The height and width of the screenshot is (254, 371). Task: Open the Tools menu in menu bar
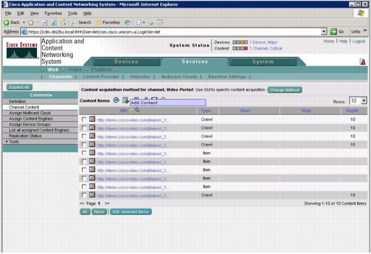click(x=72, y=13)
